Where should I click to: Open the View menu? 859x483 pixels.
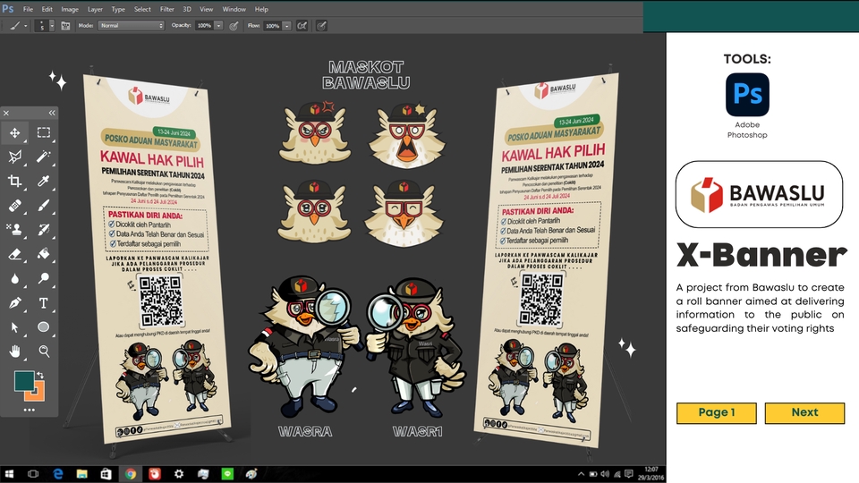coord(207,9)
